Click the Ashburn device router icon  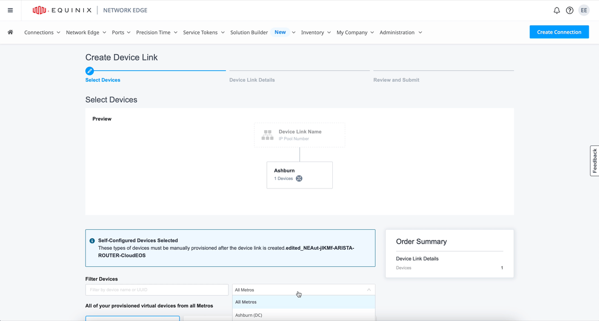tap(299, 178)
